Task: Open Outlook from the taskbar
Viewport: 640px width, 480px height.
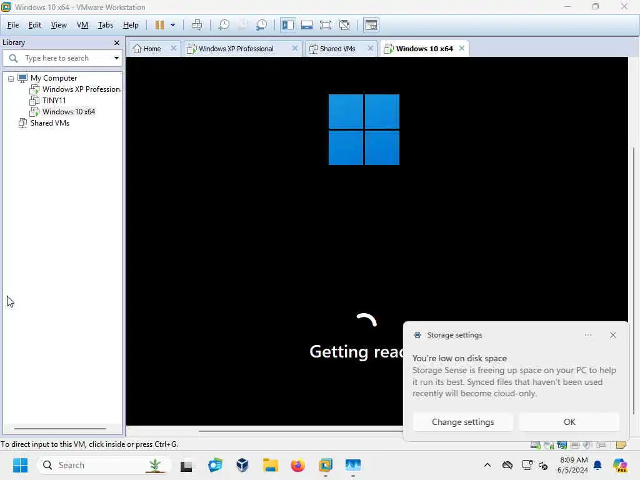Action: point(215,465)
